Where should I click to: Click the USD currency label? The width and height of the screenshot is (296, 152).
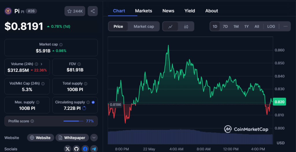[280, 143]
